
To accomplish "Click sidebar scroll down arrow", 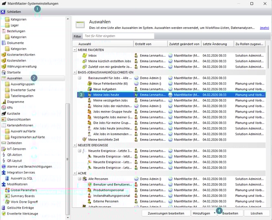I will (x=68, y=218).
